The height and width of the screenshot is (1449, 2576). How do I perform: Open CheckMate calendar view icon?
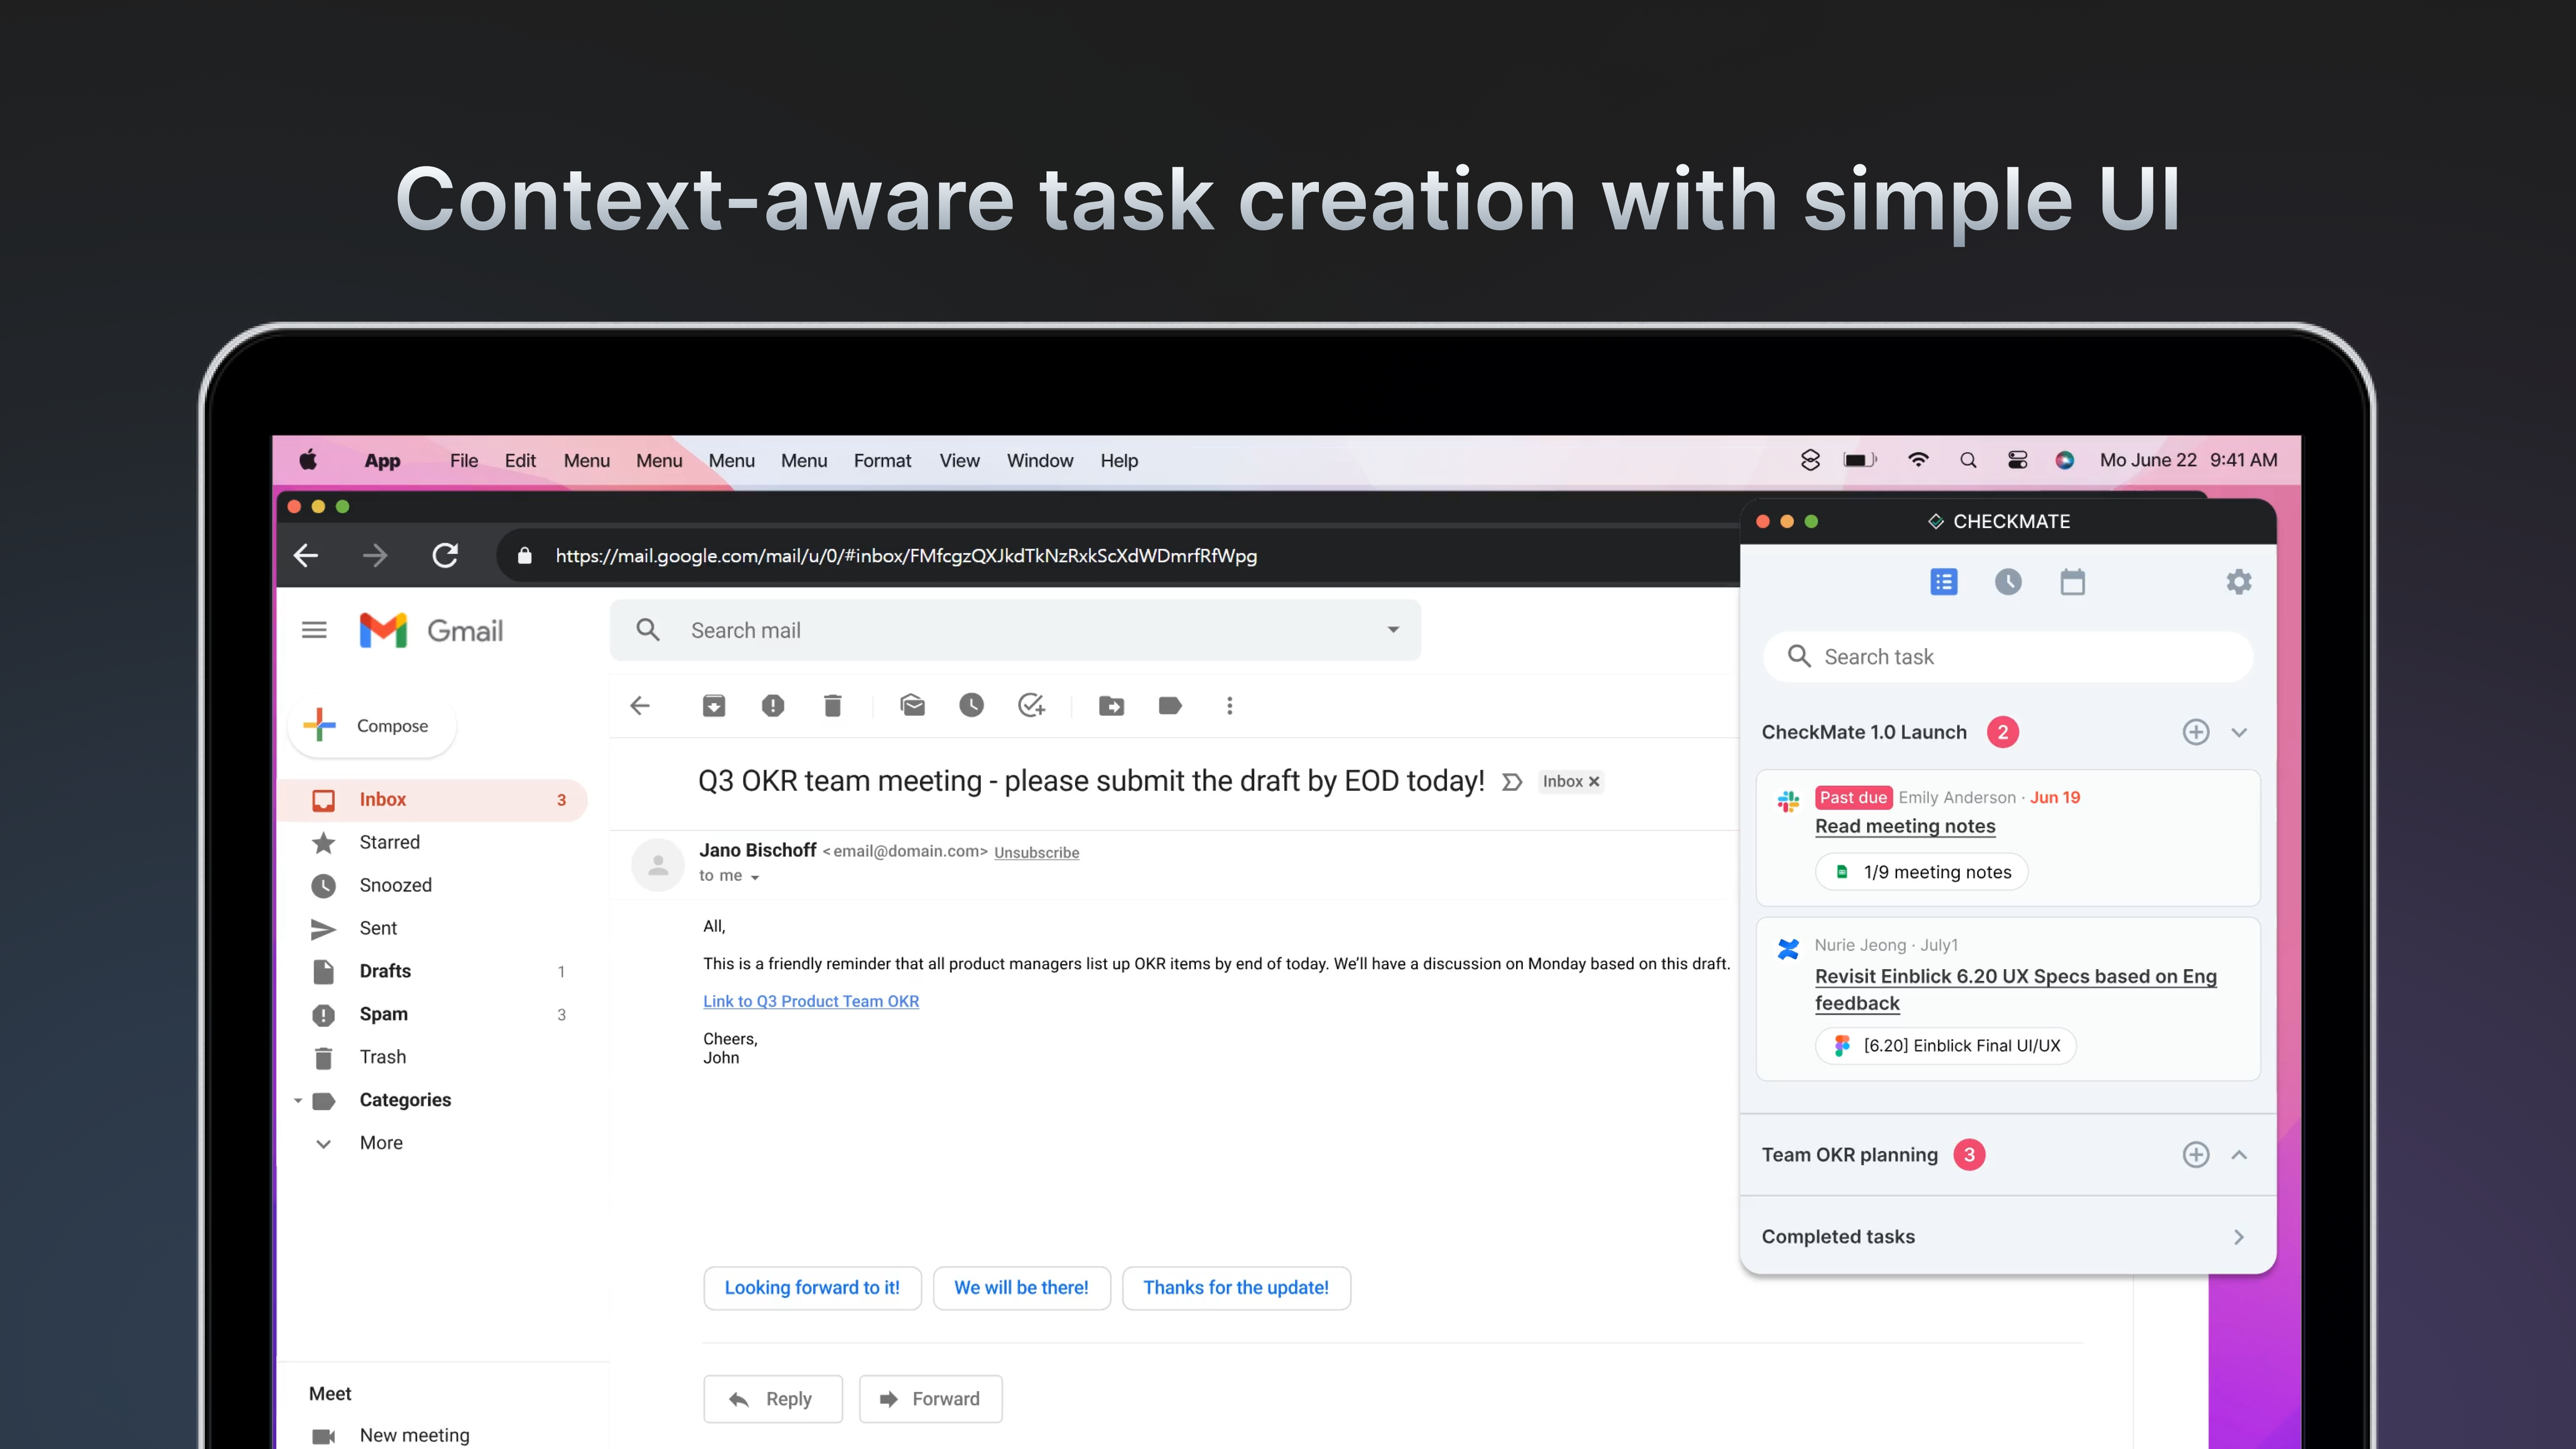point(2072,582)
